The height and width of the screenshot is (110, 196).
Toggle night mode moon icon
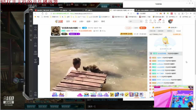tap(175, 14)
